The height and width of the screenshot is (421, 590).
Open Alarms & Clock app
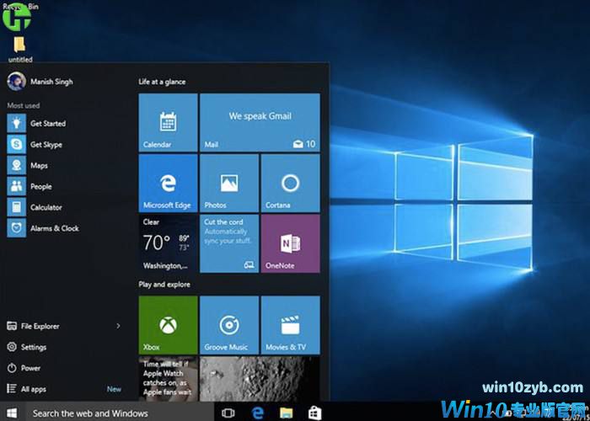click(x=43, y=228)
